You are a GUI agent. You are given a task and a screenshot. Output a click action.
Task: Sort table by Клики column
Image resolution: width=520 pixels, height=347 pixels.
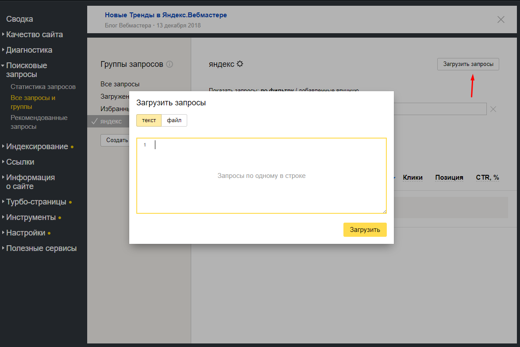coord(412,177)
